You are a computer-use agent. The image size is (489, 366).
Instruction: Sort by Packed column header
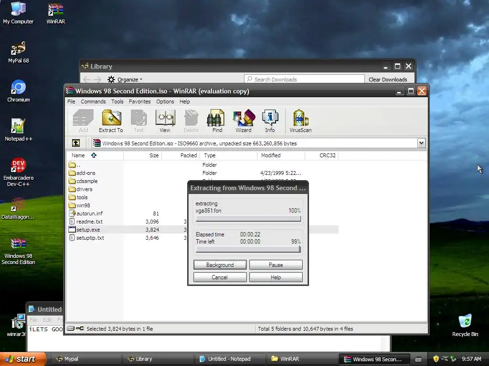(181, 155)
